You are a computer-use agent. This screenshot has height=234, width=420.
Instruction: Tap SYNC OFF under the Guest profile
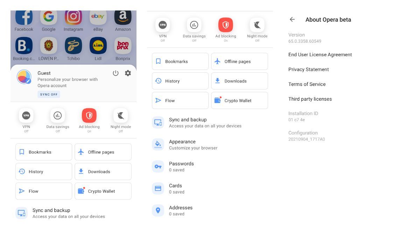pos(49,94)
